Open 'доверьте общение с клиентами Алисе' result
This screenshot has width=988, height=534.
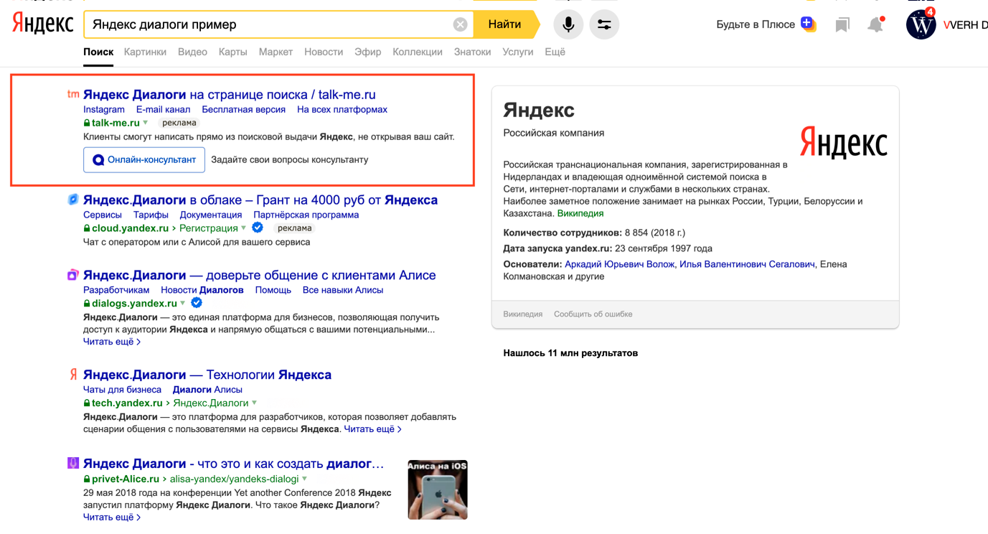click(x=260, y=275)
